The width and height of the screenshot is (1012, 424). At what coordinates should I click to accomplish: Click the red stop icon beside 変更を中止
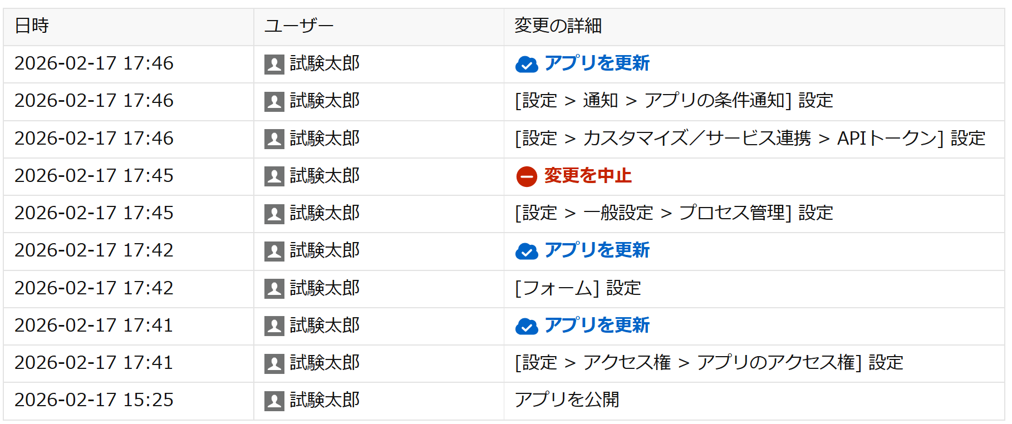[526, 176]
